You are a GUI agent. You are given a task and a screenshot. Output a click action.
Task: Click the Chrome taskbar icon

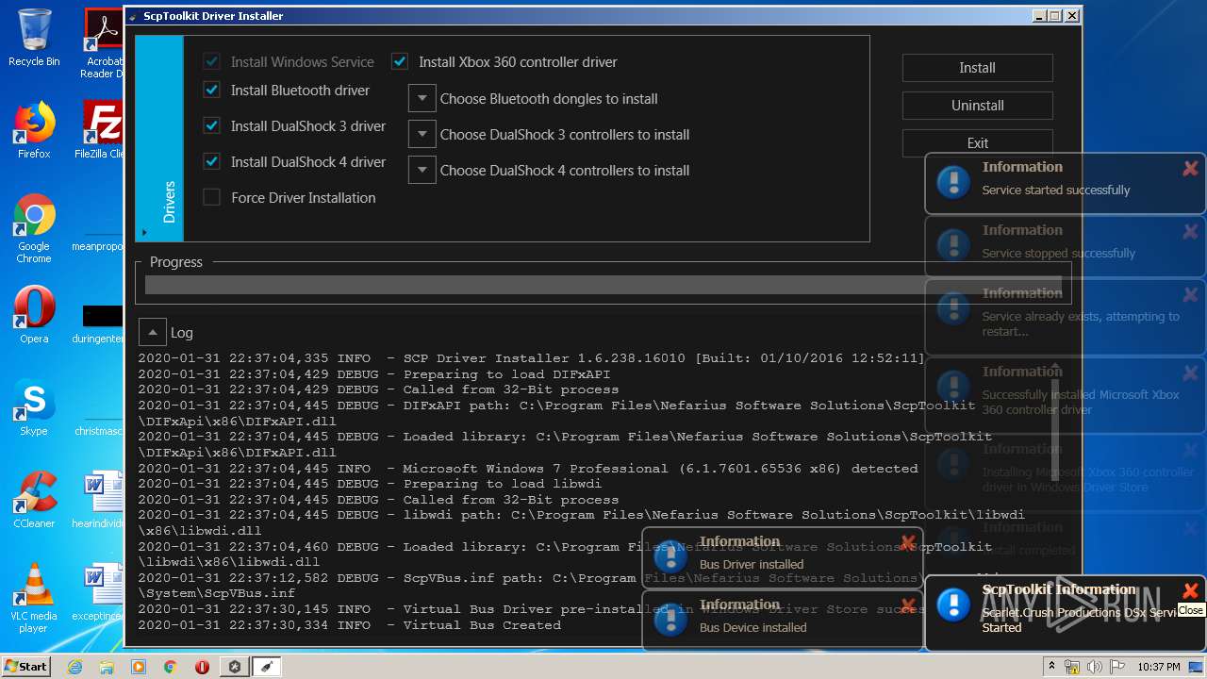coord(170,667)
